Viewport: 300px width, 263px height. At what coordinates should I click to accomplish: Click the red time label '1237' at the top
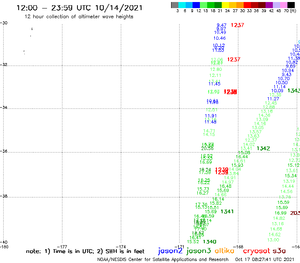(x=238, y=25)
